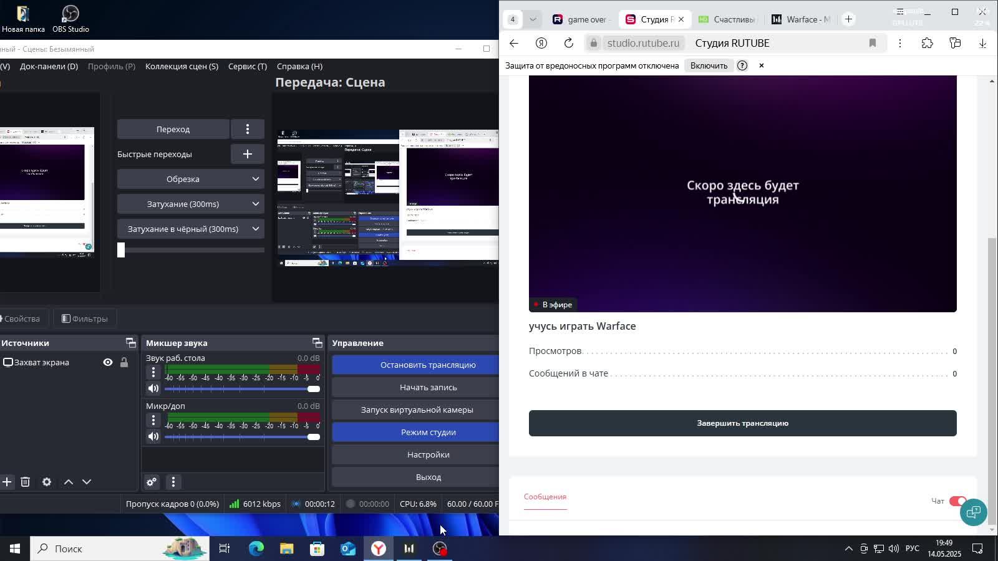Toggle visibility of Захват экрана source
This screenshot has height=561, width=998.
tap(108, 362)
